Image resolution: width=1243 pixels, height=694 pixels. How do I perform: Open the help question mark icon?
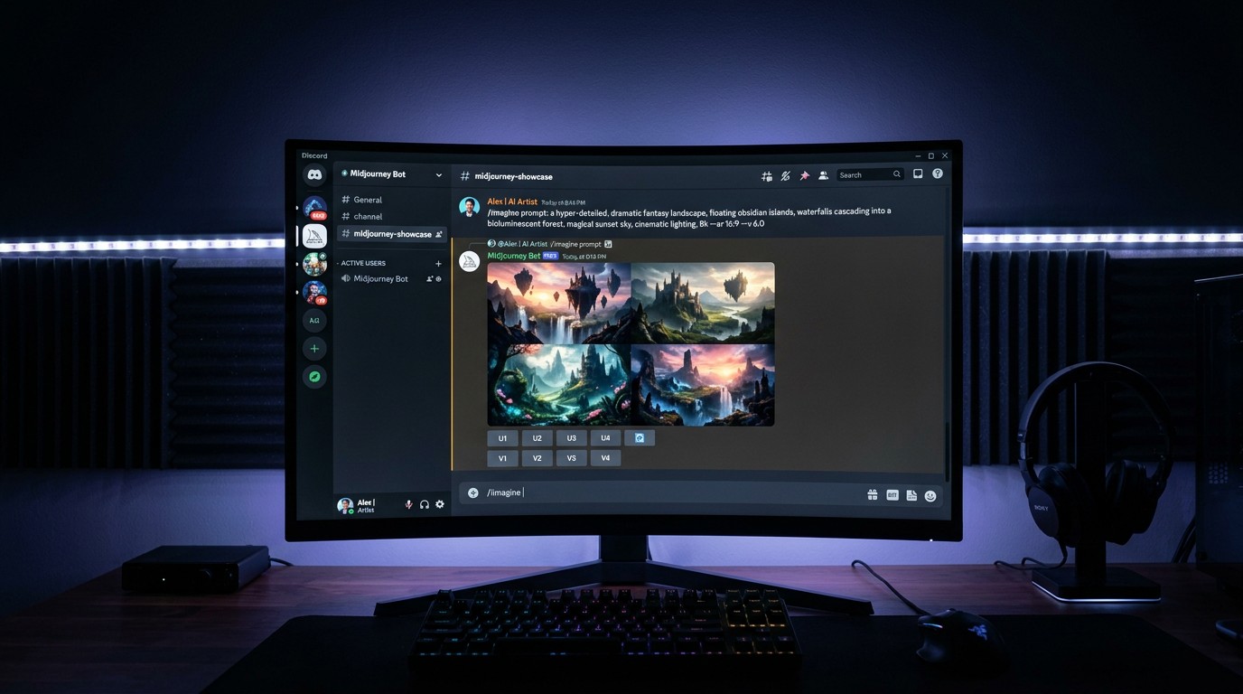pyautogui.click(x=938, y=173)
